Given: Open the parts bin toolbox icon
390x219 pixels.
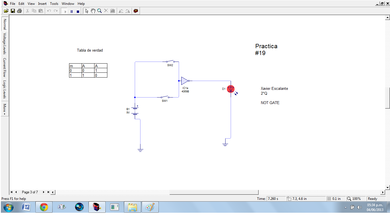Looking at the screenshot, I should 136,11.
